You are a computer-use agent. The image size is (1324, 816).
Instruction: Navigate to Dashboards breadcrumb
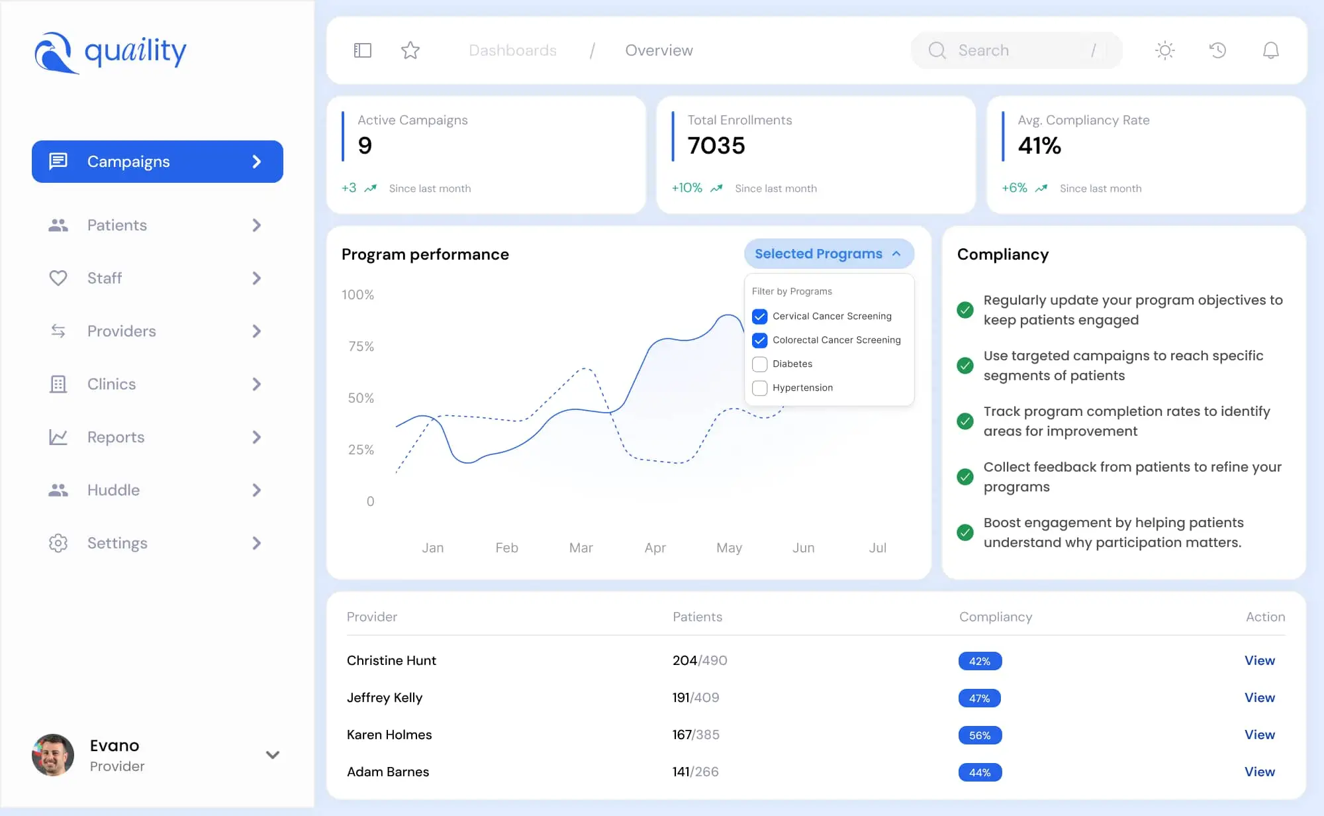click(512, 50)
